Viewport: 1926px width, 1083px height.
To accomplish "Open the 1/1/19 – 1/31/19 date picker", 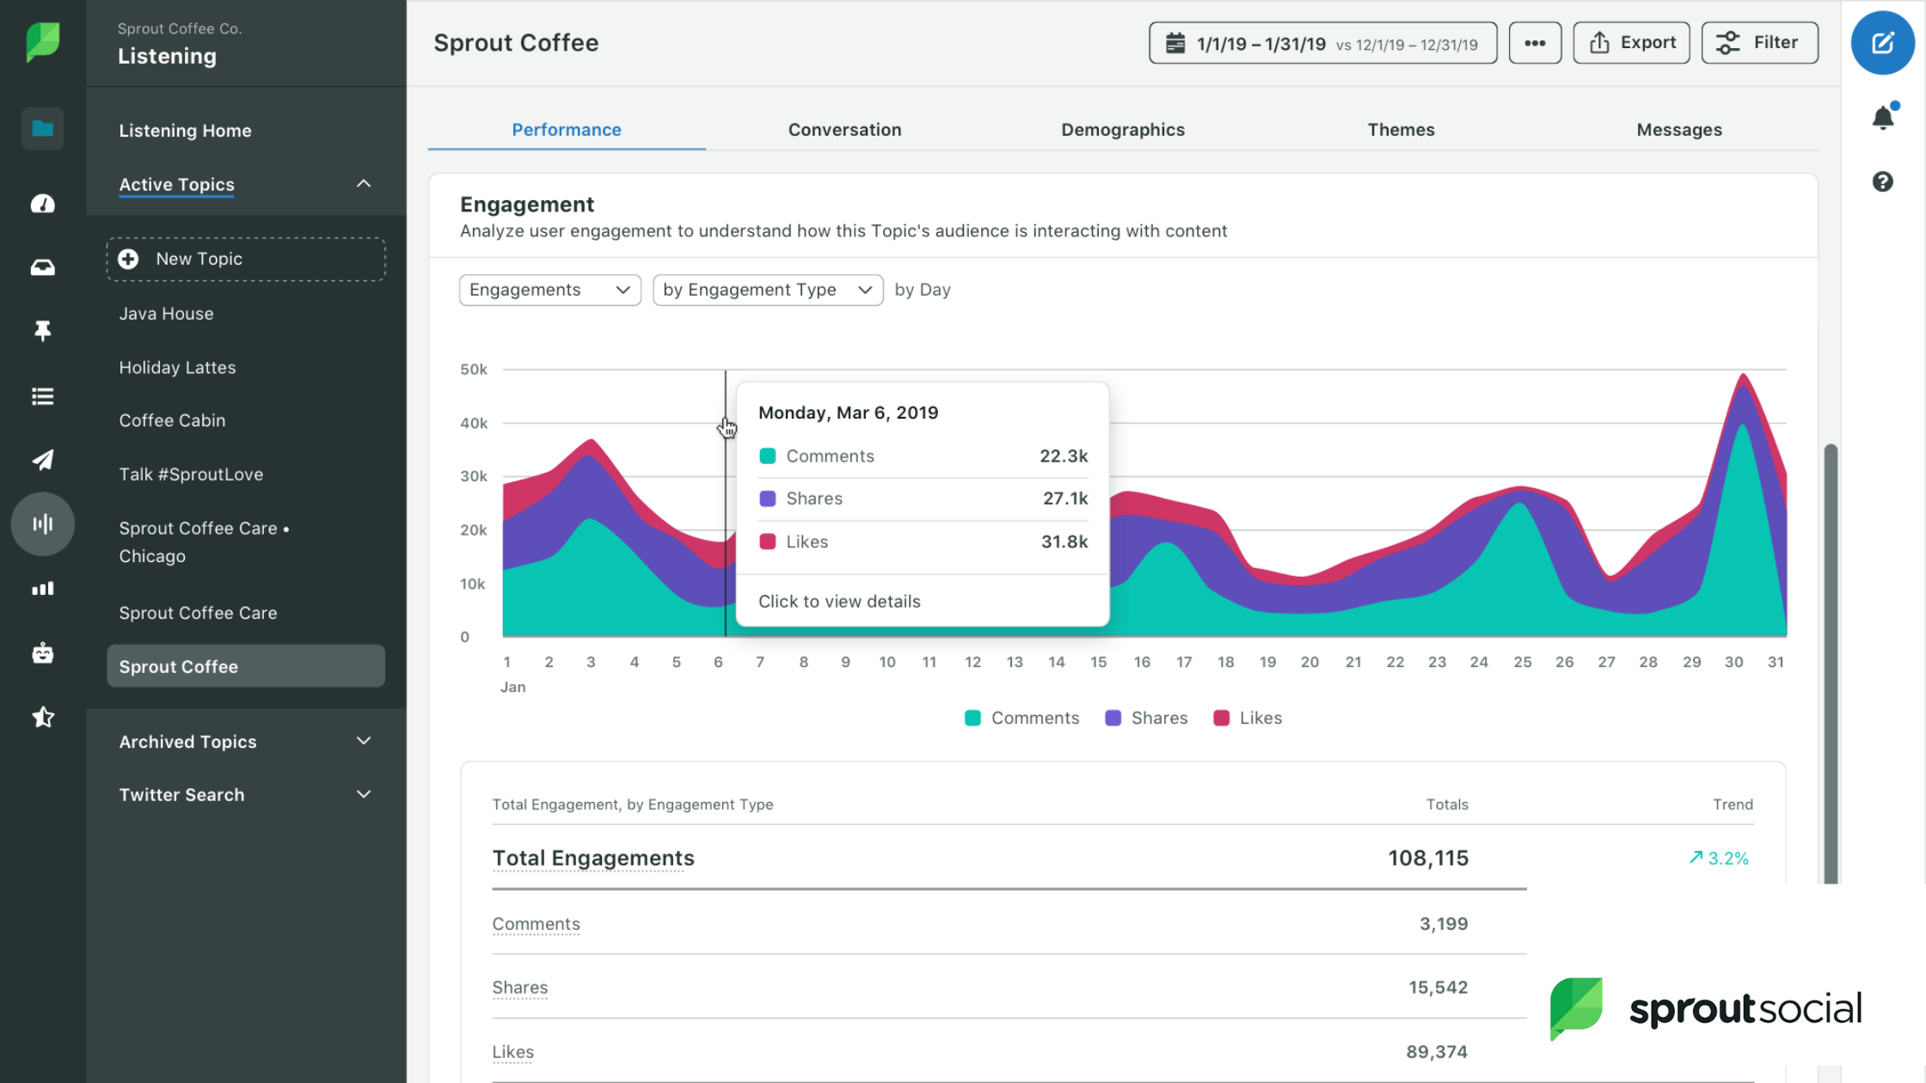I will tap(1322, 43).
